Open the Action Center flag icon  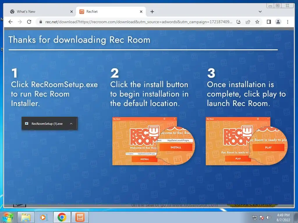tap(262, 217)
